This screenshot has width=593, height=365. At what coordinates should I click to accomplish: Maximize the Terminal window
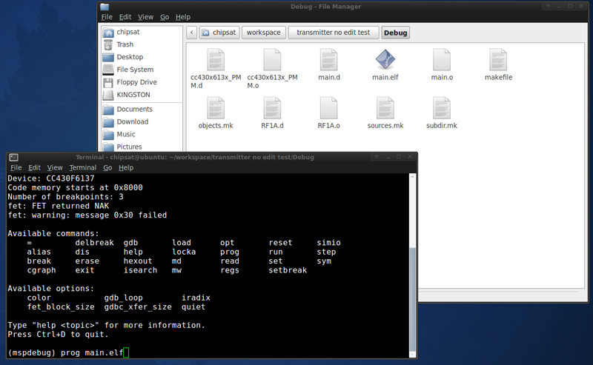(399, 157)
